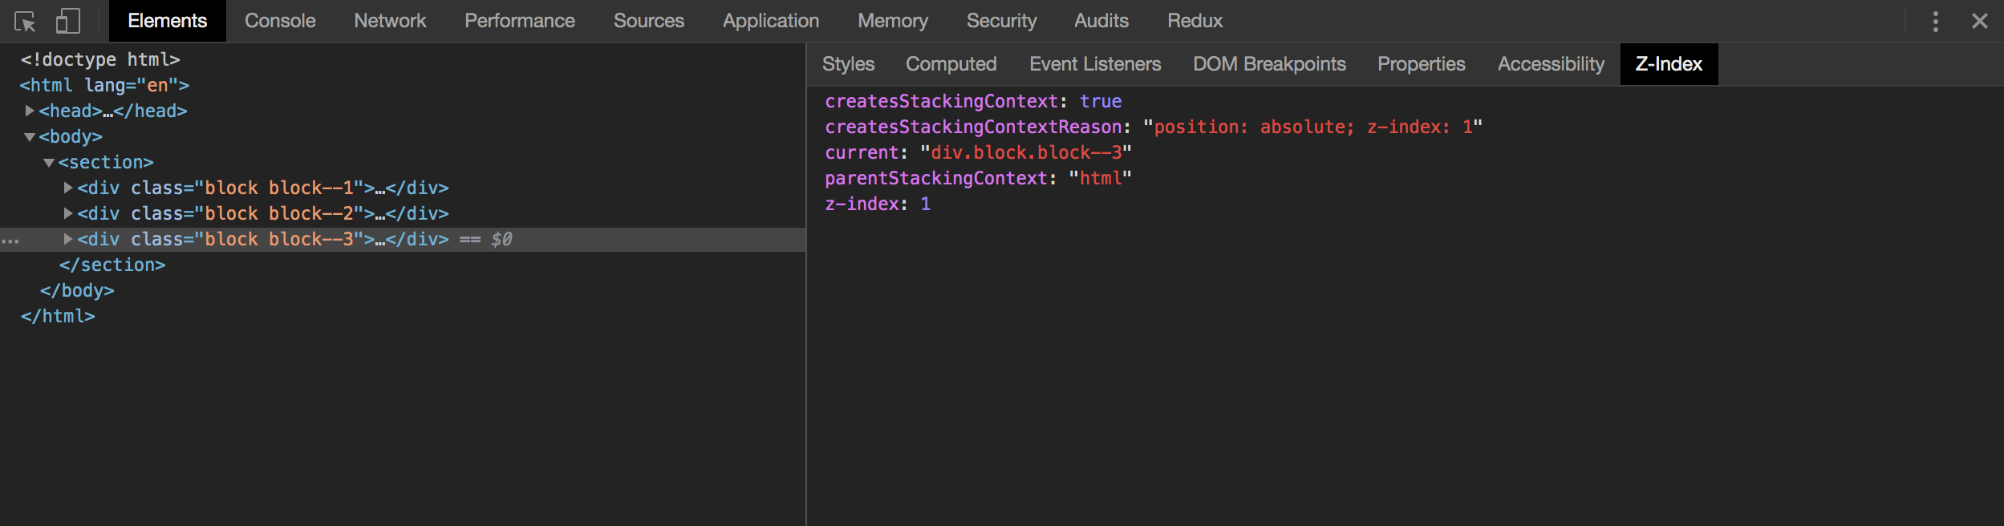Open the Memory tab
The height and width of the screenshot is (526, 2004).
[893, 21]
